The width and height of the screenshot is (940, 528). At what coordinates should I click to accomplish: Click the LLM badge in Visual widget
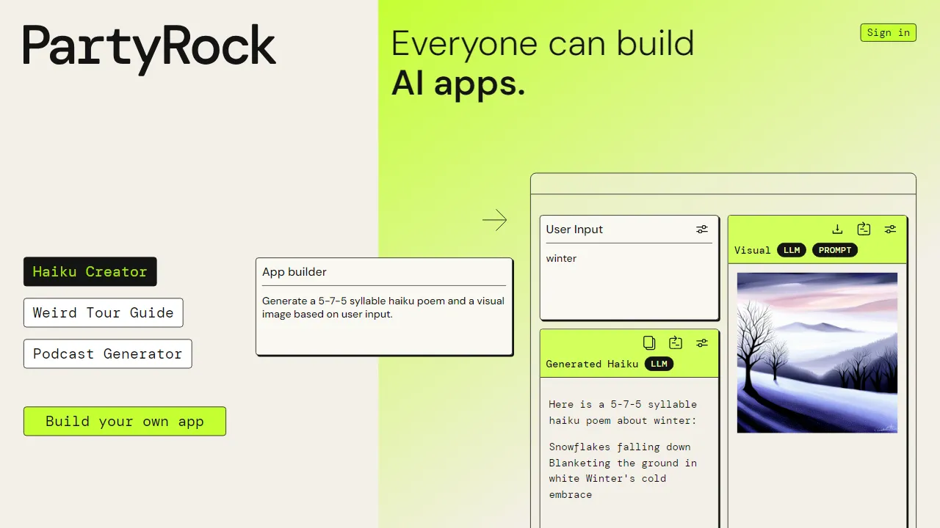792,250
